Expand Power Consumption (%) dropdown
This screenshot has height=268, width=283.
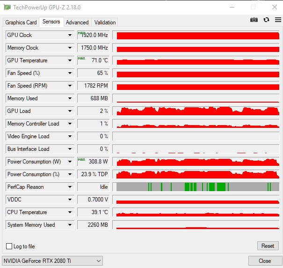70,174
